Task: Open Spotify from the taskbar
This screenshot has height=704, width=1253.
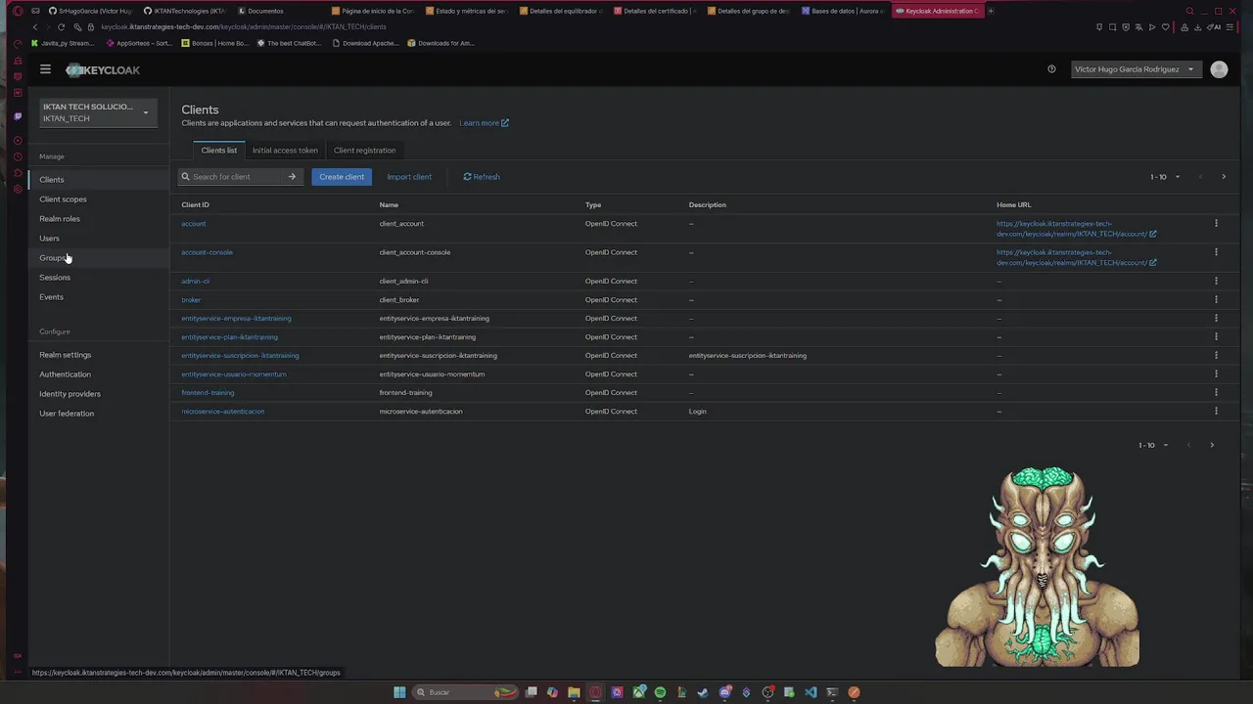Action: coord(660,692)
